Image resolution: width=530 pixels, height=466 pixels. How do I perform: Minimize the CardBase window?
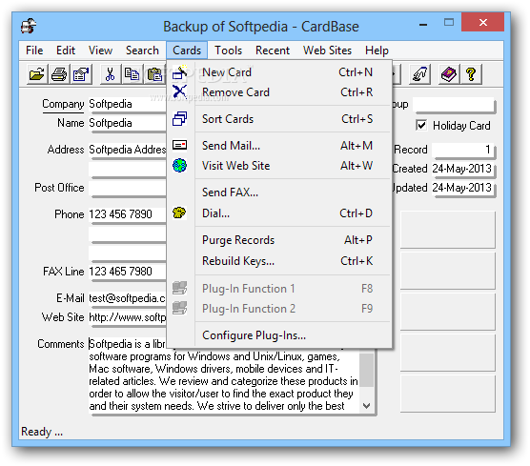click(x=423, y=24)
